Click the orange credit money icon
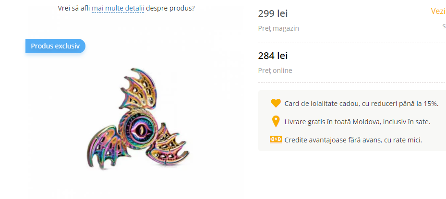 [276, 140]
